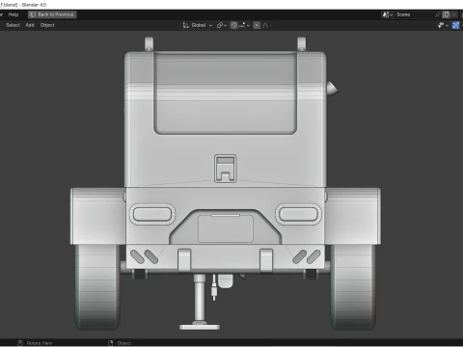Open the Add menu in viewport header
This screenshot has width=463, height=347.
click(30, 25)
